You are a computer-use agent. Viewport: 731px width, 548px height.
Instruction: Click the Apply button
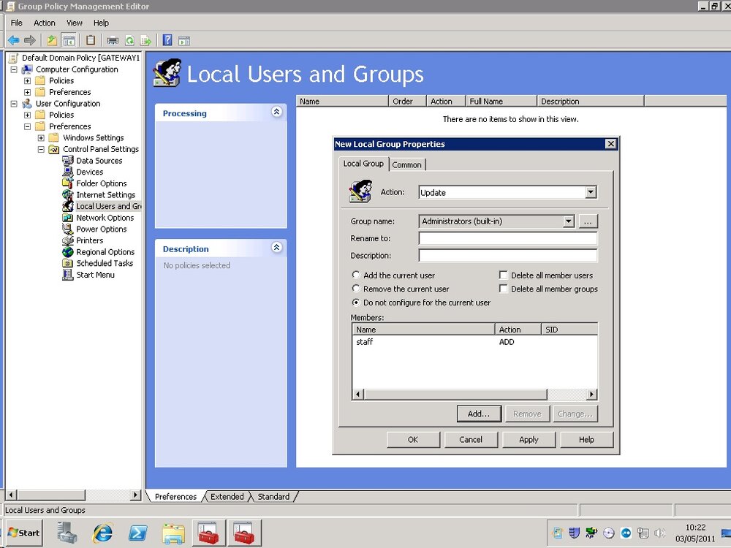click(x=529, y=439)
